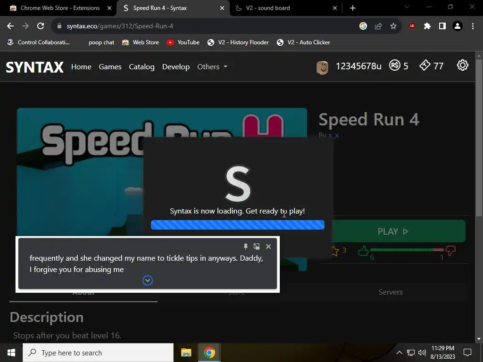
Task: Click the like/dislike ratio bar
Action: coord(407,250)
